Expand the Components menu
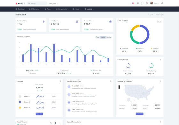Screen dimensions: 179x125 coord(62,9)
